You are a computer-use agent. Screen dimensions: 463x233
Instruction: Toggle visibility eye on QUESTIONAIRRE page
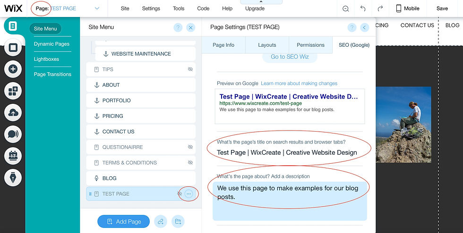coord(190,147)
